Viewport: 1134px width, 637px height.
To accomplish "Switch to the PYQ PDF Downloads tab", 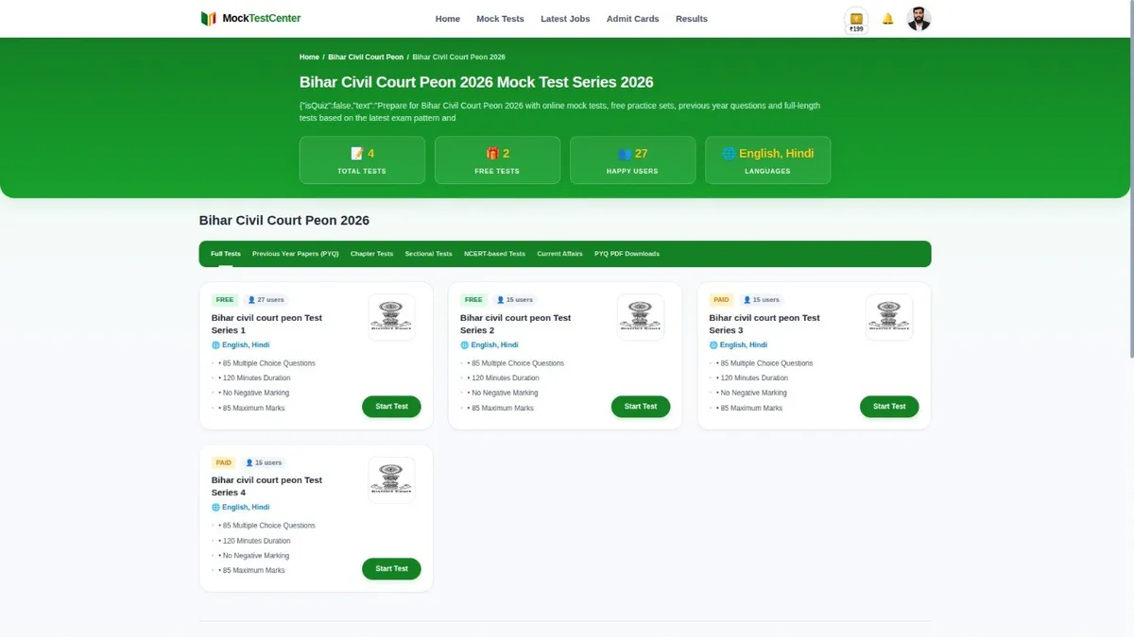I will tap(627, 254).
